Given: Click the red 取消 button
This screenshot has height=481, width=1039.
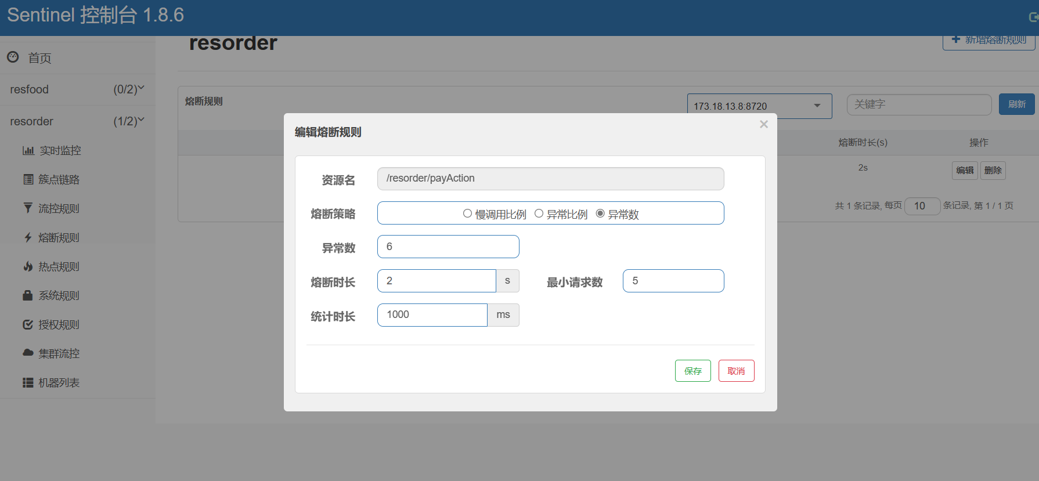Looking at the screenshot, I should coord(736,371).
